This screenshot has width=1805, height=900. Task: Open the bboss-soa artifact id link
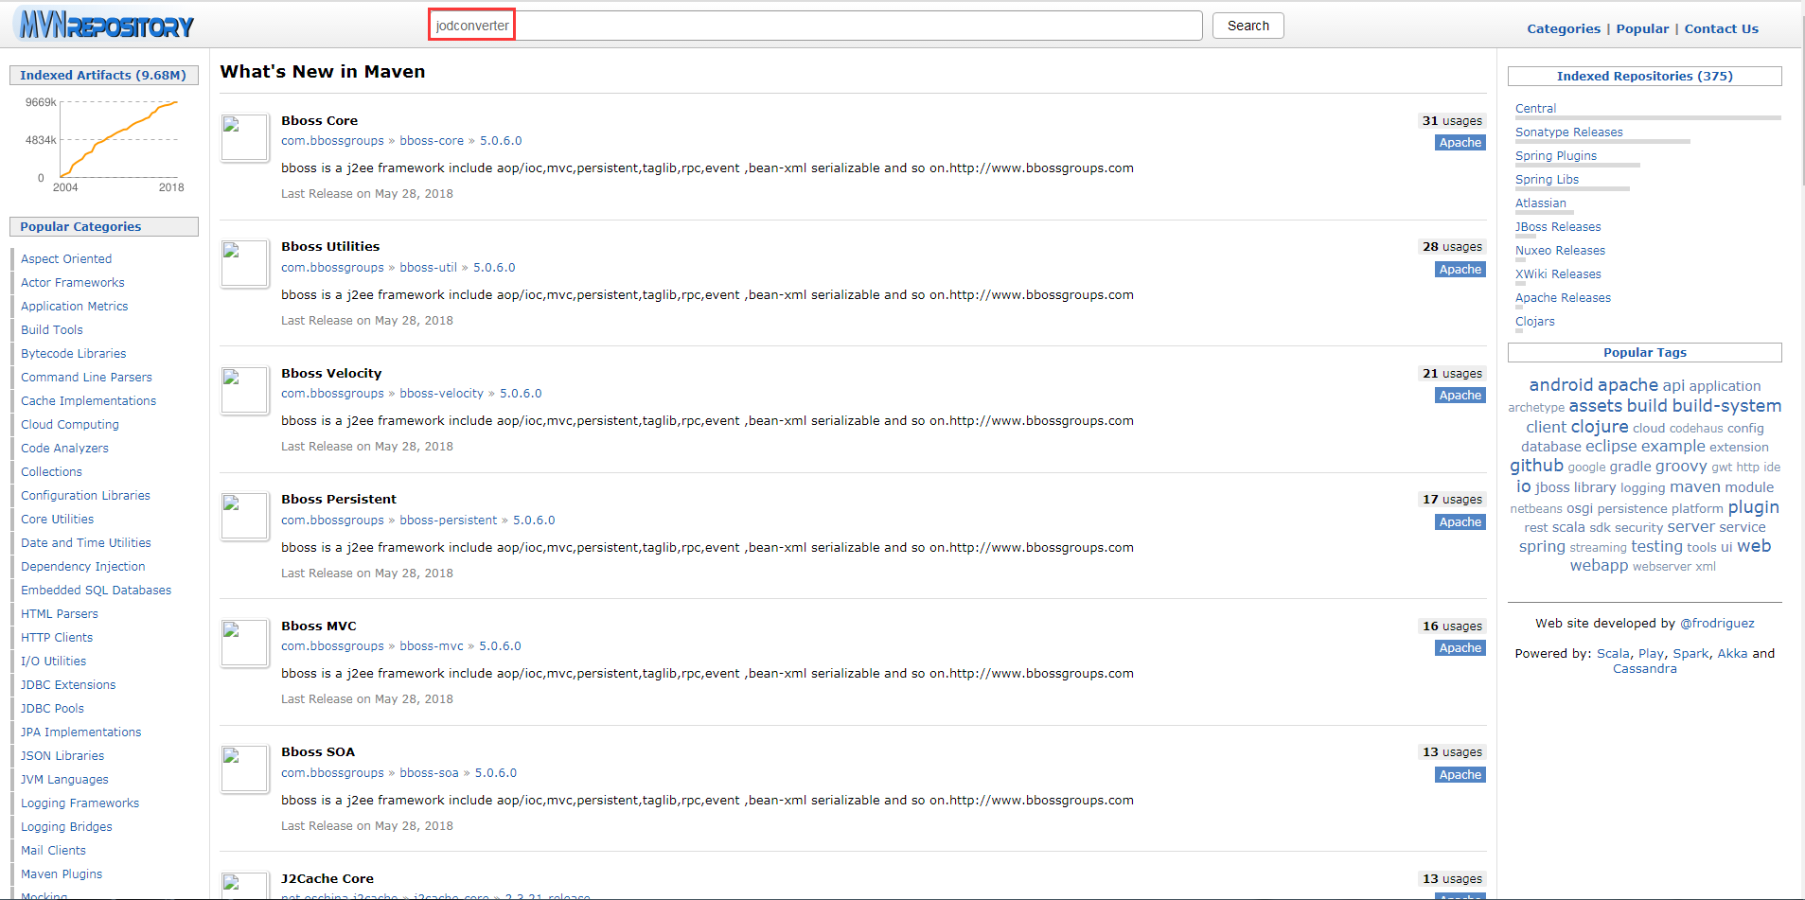click(429, 772)
